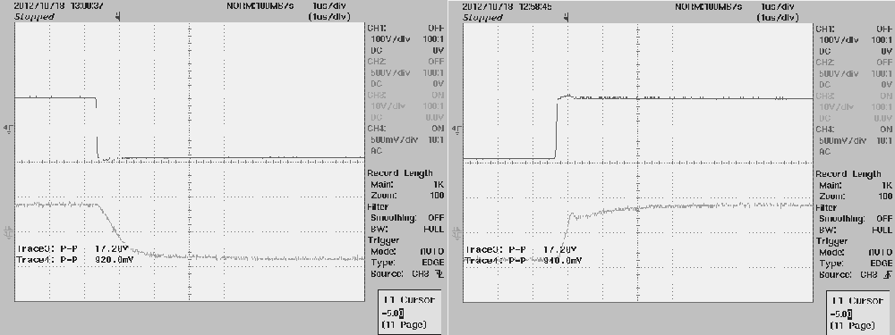Click the NORM 100MS/s label on left screen
The image size is (895, 335).
click(260, 5)
